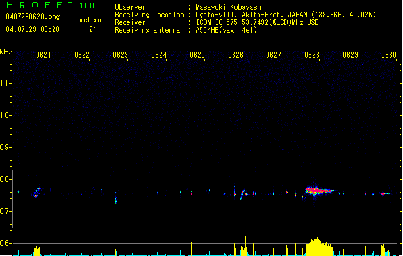Click the 1.1 kHz frequency axis label

pos(5,83)
